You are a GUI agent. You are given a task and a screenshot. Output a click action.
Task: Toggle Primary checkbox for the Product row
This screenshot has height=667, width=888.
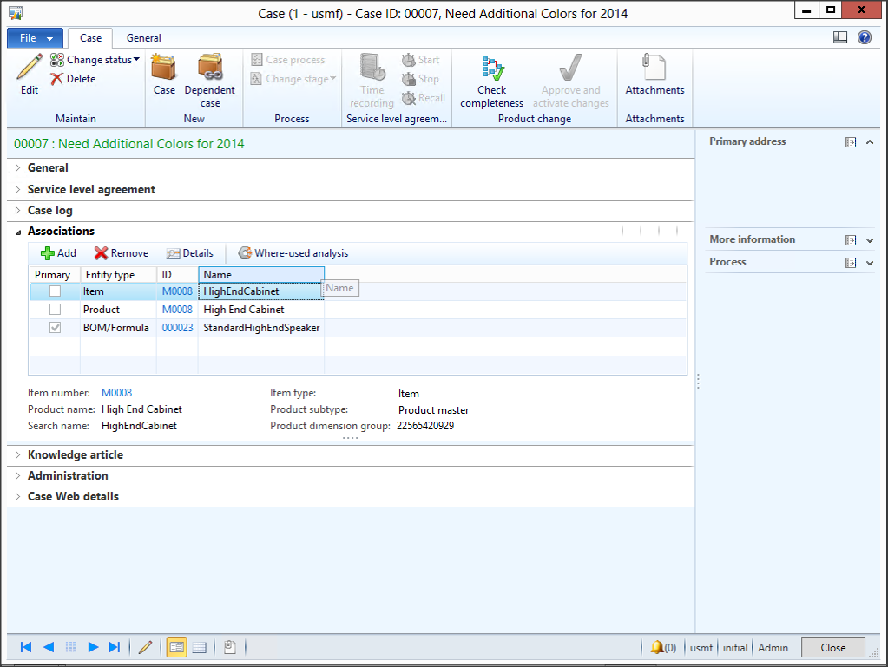pyautogui.click(x=55, y=310)
